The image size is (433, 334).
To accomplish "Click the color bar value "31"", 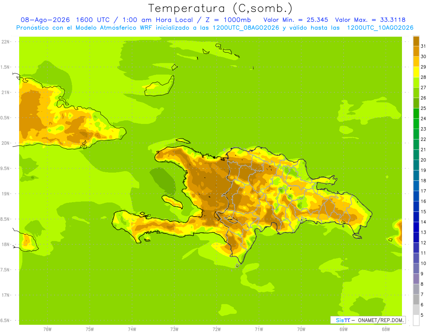I will pyautogui.click(x=424, y=46).
